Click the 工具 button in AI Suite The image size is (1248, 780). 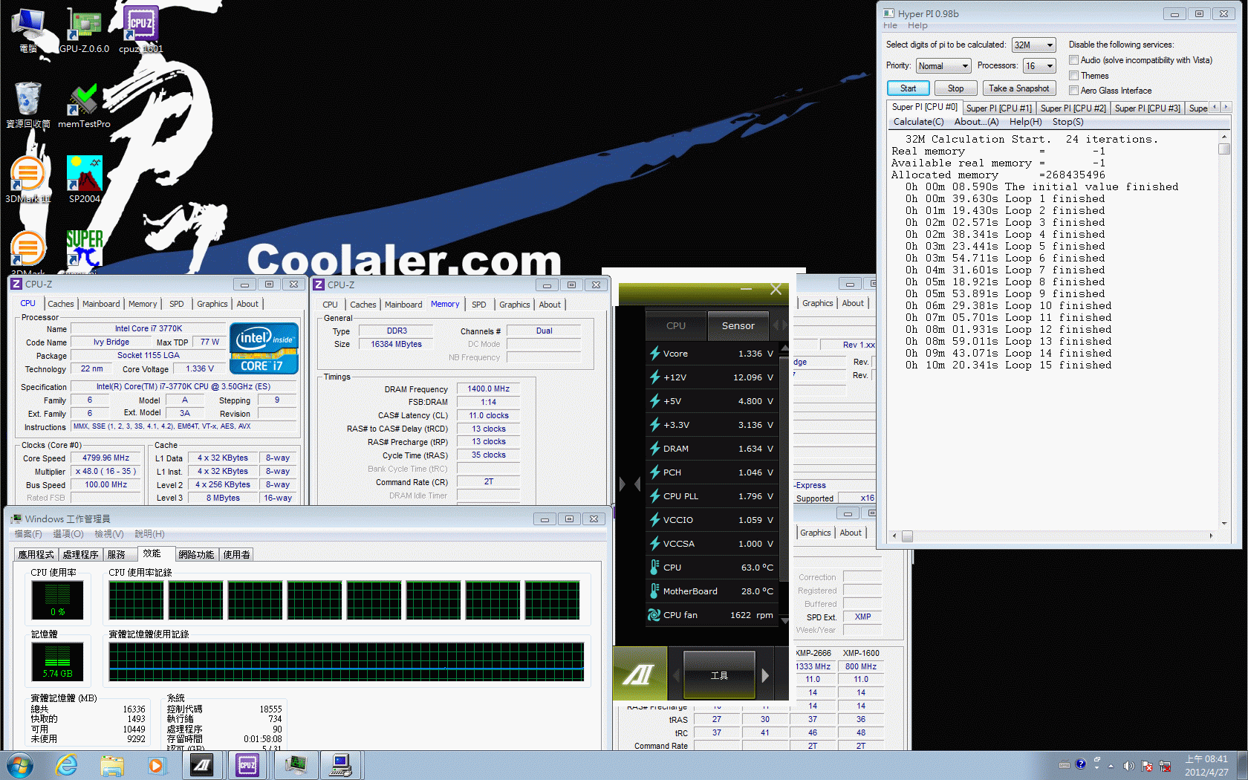point(719,675)
